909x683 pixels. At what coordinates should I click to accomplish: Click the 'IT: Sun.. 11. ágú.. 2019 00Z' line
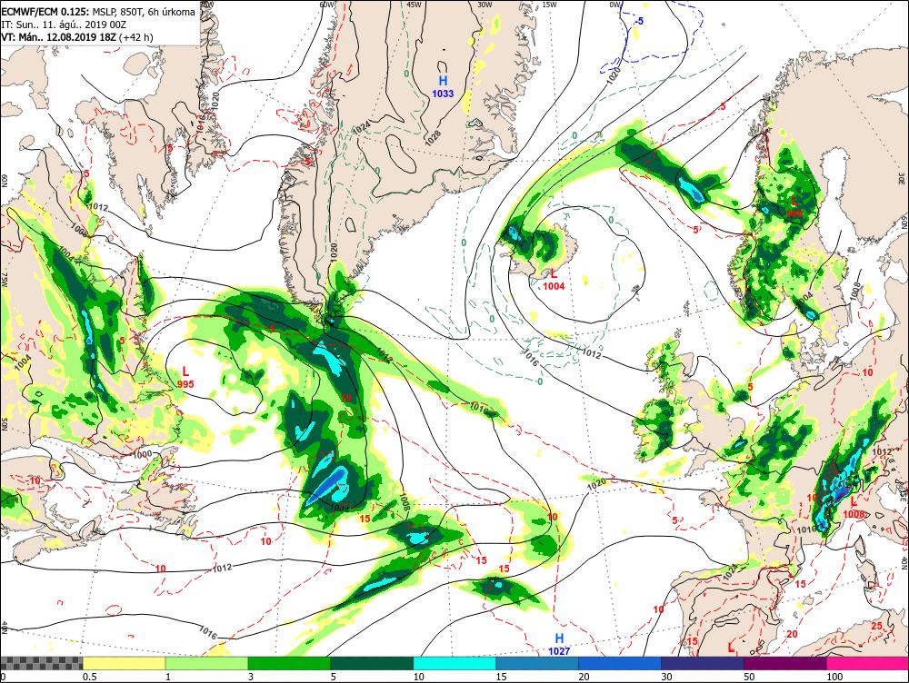tap(64, 25)
